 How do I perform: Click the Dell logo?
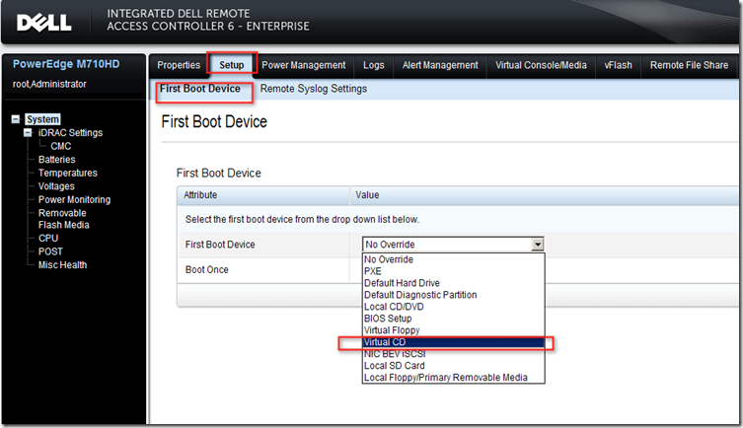(44, 23)
